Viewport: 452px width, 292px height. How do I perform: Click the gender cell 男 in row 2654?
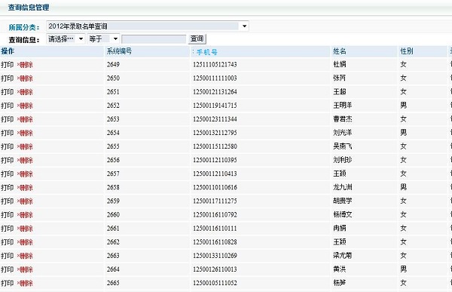[403, 133]
